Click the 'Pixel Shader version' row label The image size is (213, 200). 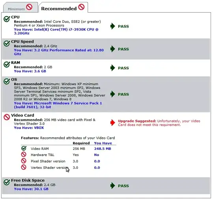[48, 161]
